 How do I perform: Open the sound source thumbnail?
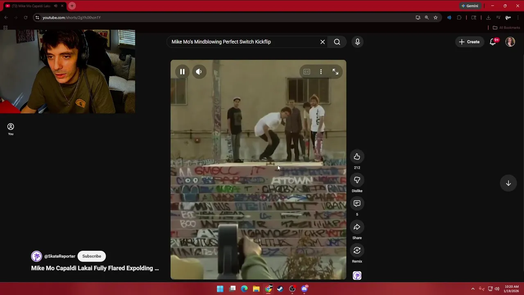click(357, 276)
